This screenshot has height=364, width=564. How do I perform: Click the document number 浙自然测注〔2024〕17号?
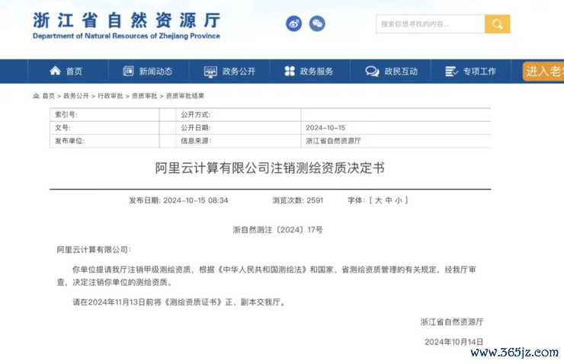[277, 230]
